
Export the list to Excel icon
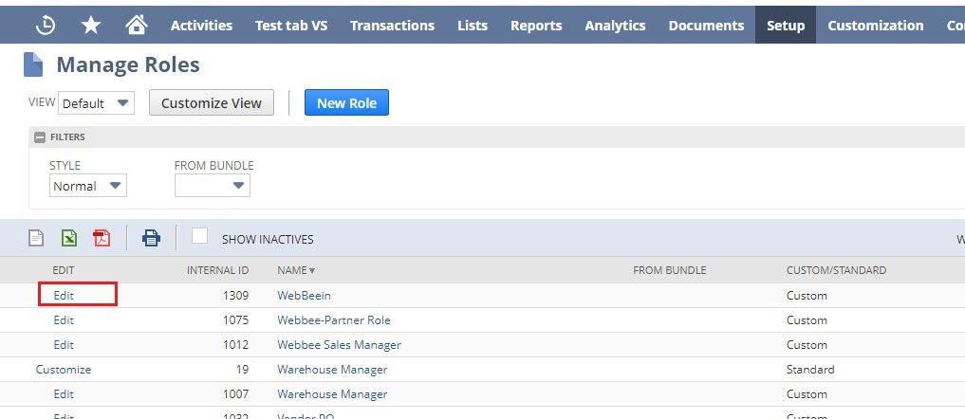click(x=69, y=238)
